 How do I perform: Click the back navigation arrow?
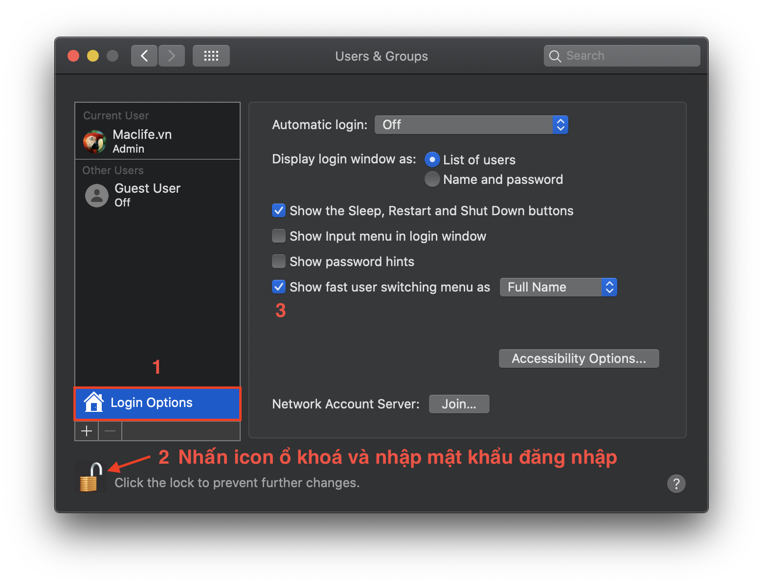pos(144,55)
